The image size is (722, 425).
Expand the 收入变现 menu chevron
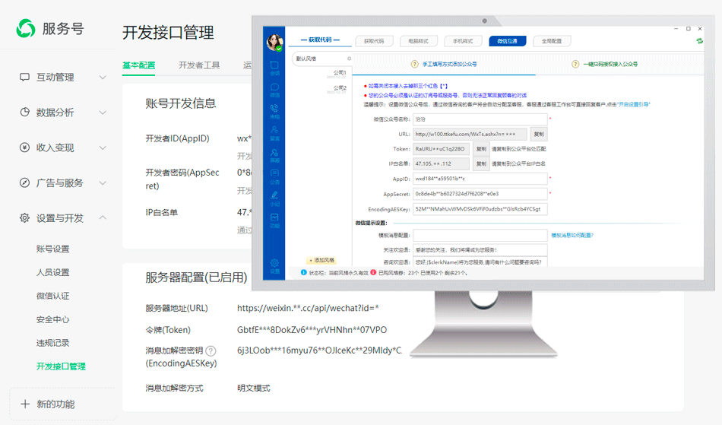[x=103, y=147]
